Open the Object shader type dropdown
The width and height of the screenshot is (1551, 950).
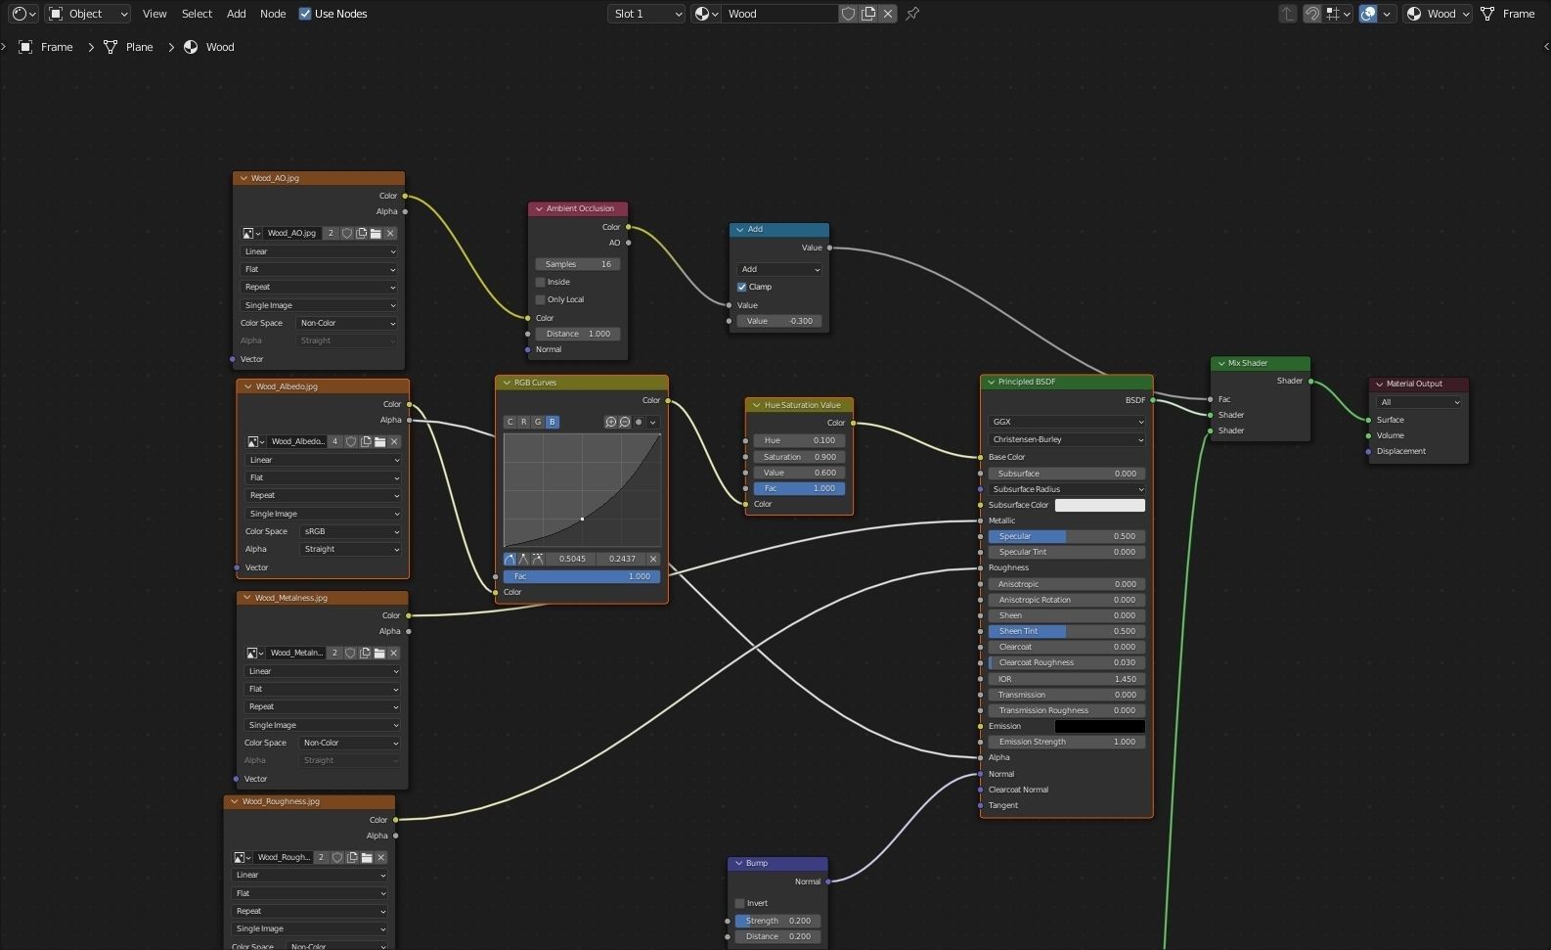click(88, 14)
